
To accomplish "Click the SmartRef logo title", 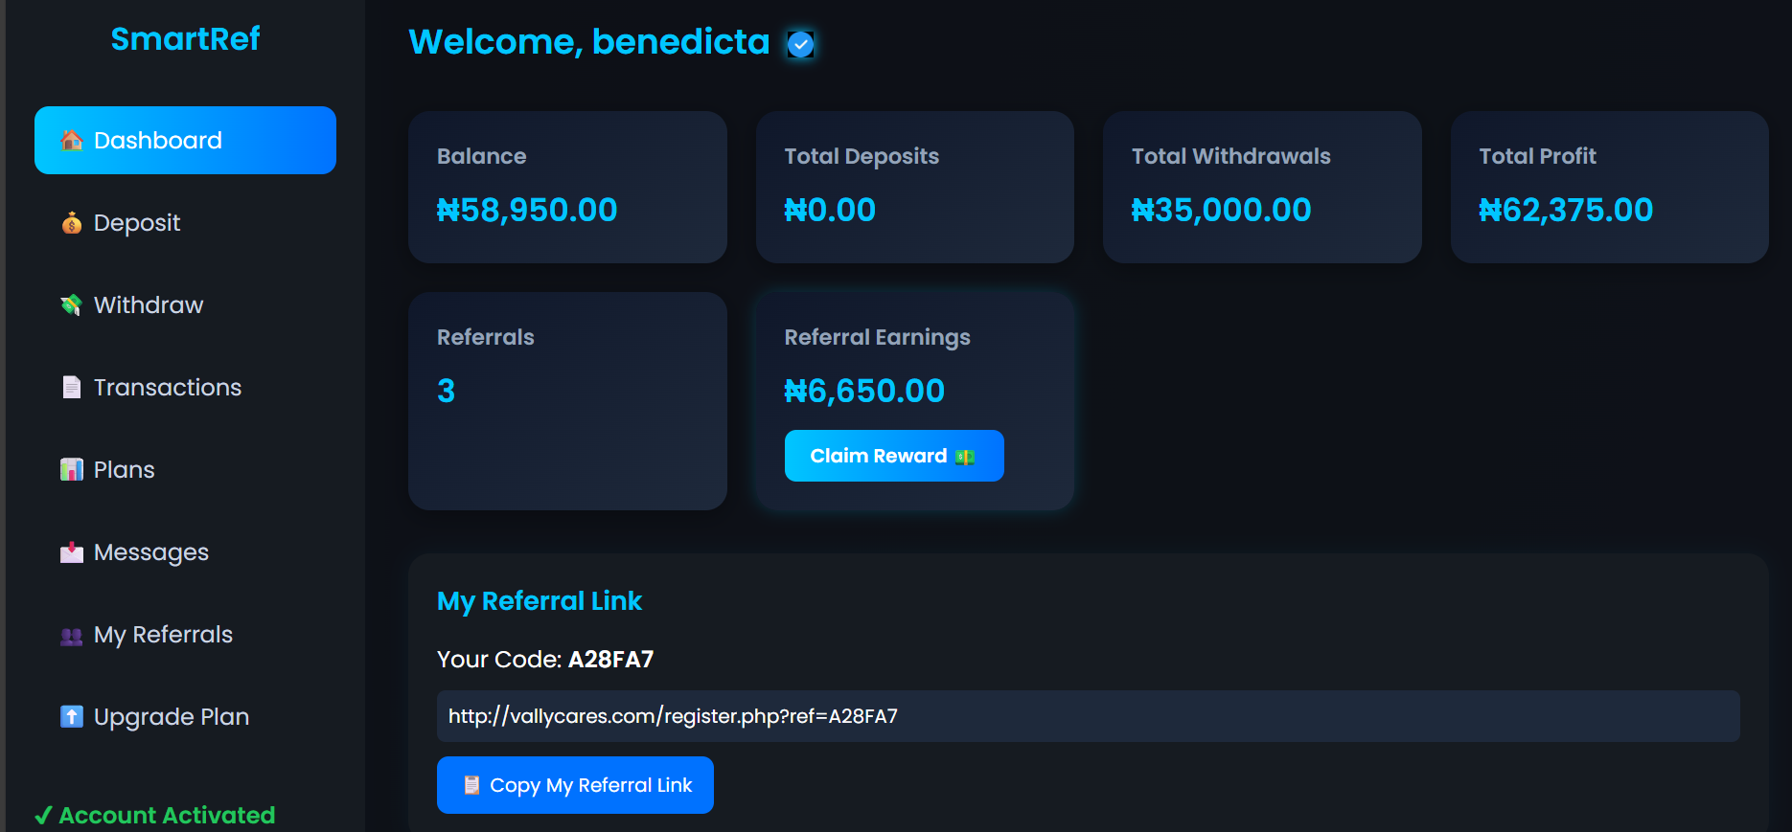I will (x=185, y=38).
